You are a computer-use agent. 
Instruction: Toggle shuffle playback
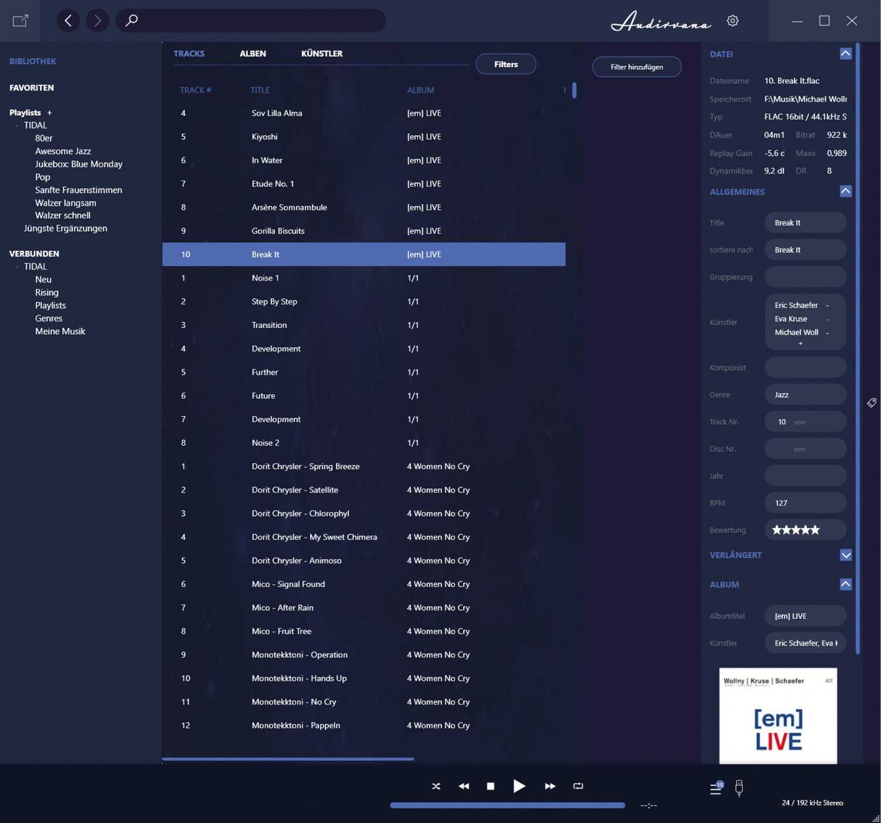point(436,786)
